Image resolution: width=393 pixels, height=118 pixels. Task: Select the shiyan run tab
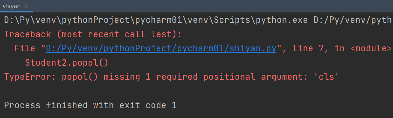click(11, 6)
